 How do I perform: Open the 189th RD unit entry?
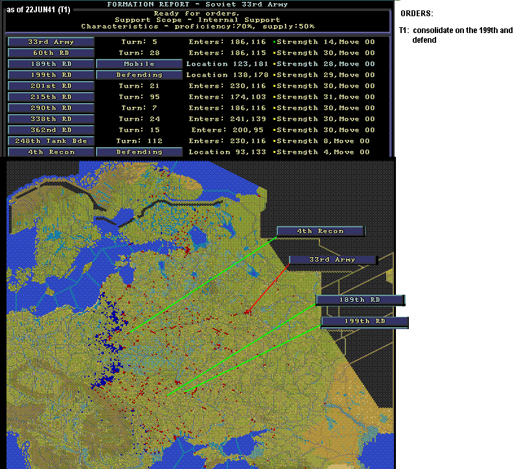click(51, 64)
